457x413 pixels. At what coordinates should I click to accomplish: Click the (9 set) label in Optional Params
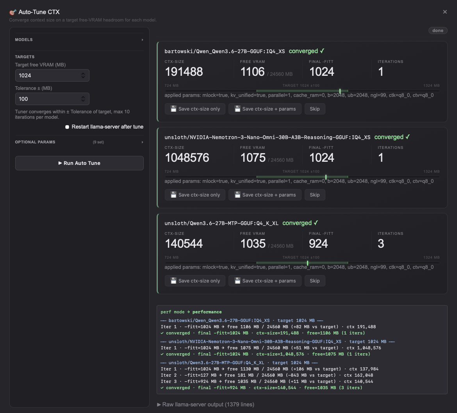point(98,142)
